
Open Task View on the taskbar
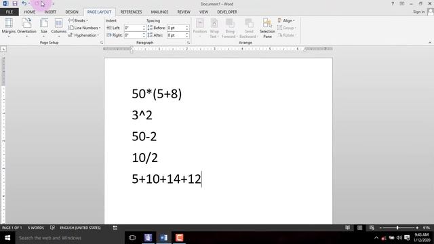pos(132,238)
